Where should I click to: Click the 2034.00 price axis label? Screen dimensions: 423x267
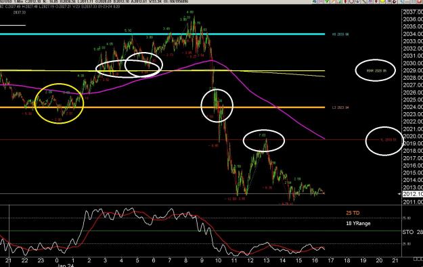[x=413, y=34]
